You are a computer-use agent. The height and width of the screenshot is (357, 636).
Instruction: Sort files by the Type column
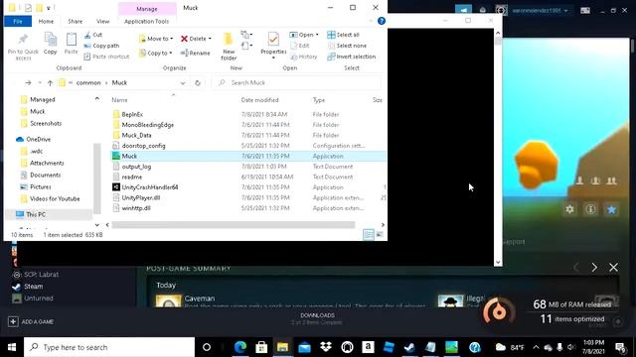tap(319, 100)
